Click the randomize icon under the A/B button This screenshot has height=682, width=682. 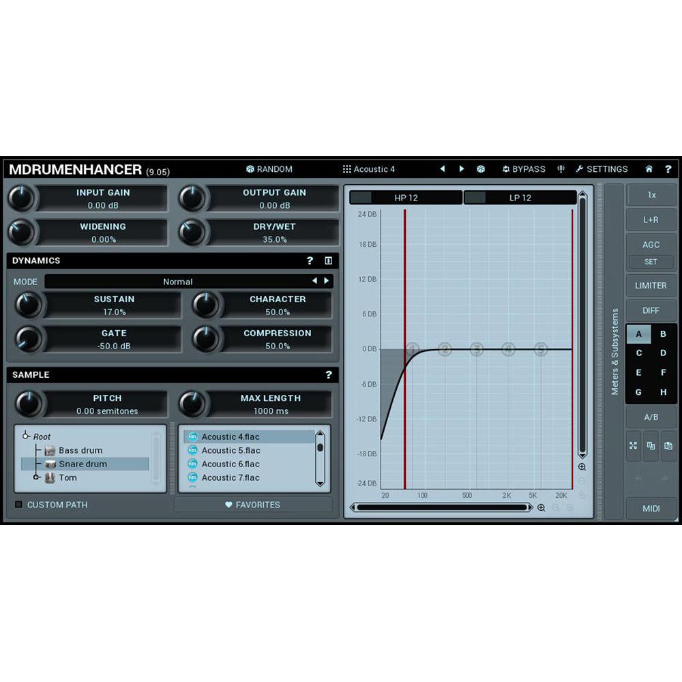[x=633, y=446]
